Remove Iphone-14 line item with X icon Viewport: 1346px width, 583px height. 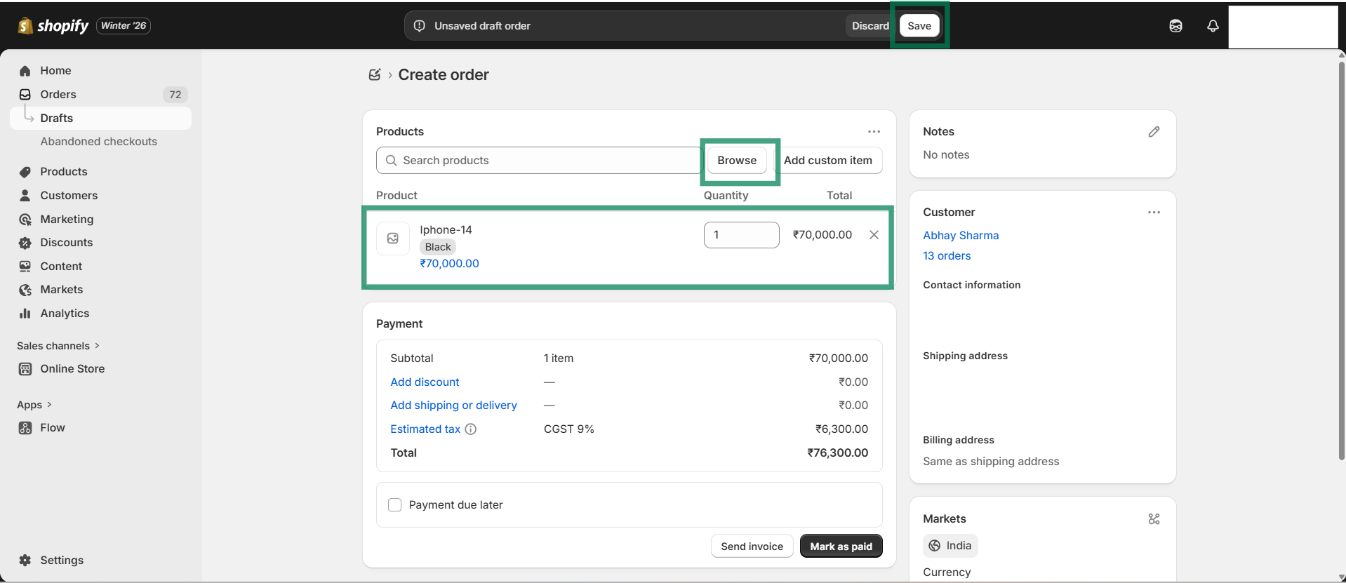coord(874,235)
